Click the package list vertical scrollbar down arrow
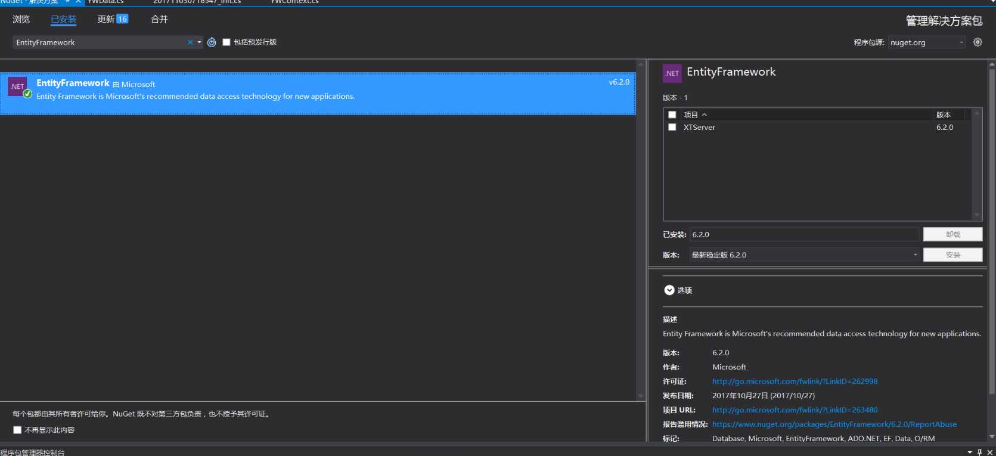 [x=641, y=396]
